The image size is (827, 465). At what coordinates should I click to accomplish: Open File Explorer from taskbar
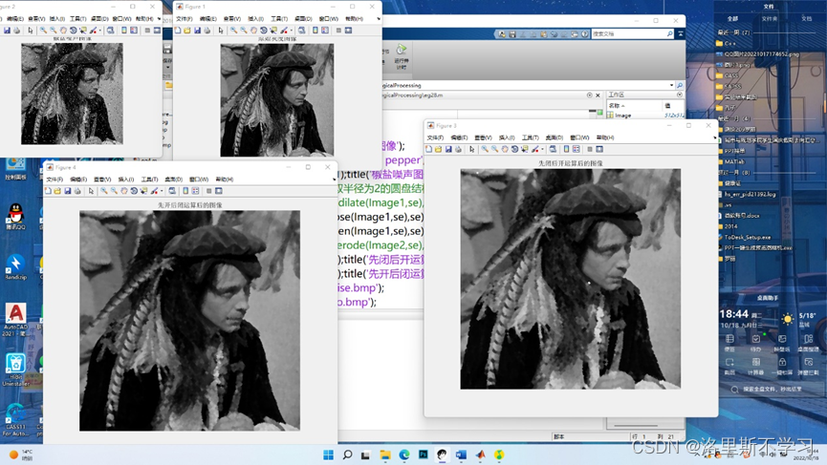click(385, 454)
